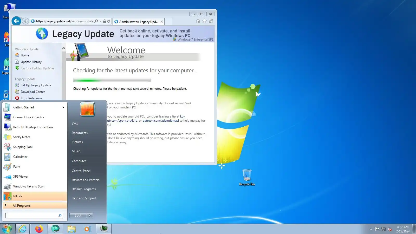Image resolution: width=416 pixels, height=234 pixels.
Task: Expand All Programs list
Action: click(35, 206)
